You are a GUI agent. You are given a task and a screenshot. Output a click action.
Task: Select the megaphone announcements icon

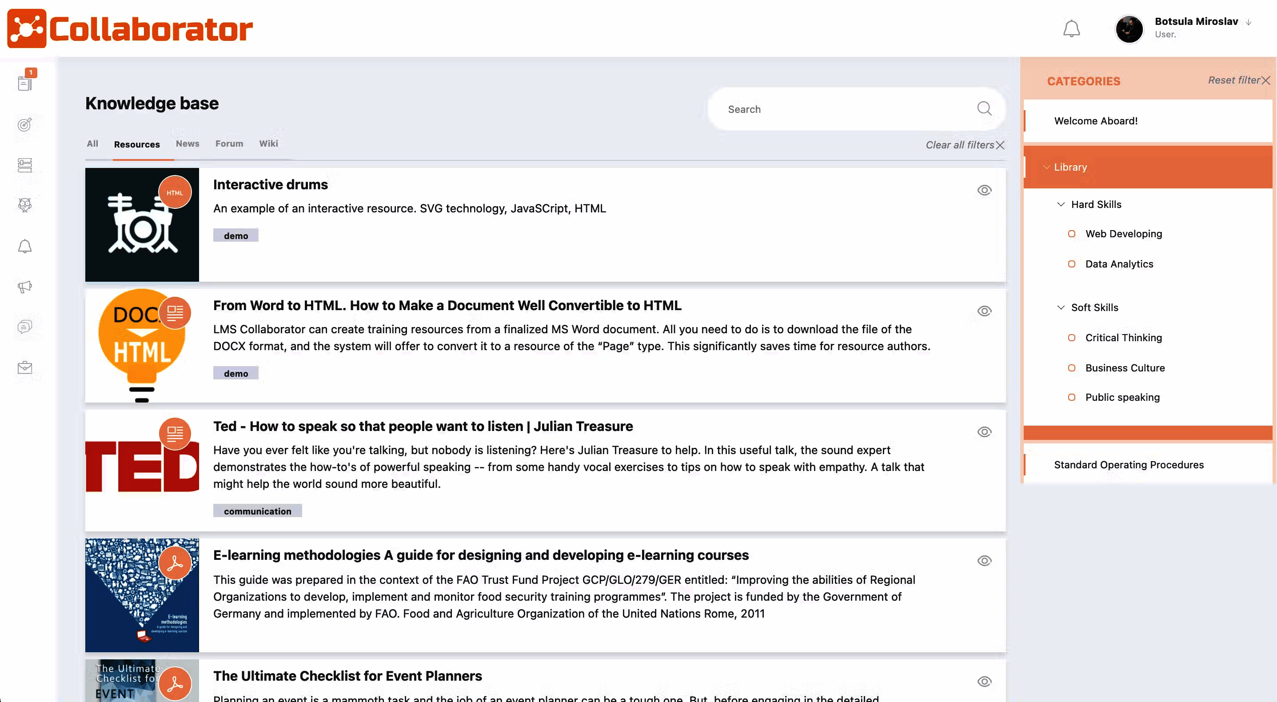(x=25, y=287)
